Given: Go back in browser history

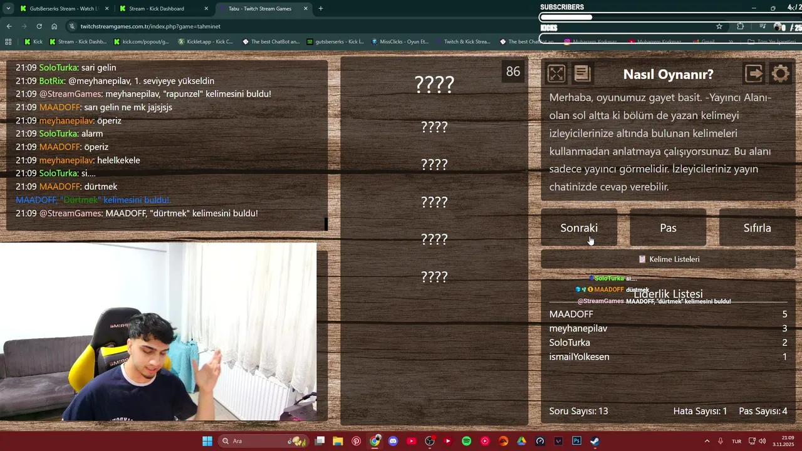Looking at the screenshot, I should 9,26.
